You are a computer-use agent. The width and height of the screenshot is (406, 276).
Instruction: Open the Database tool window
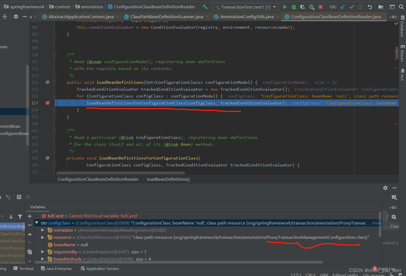click(x=402, y=26)
